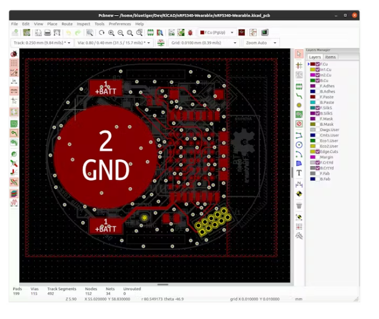Open the Preferences menu
Screen dimensions: 379x319
120,24
